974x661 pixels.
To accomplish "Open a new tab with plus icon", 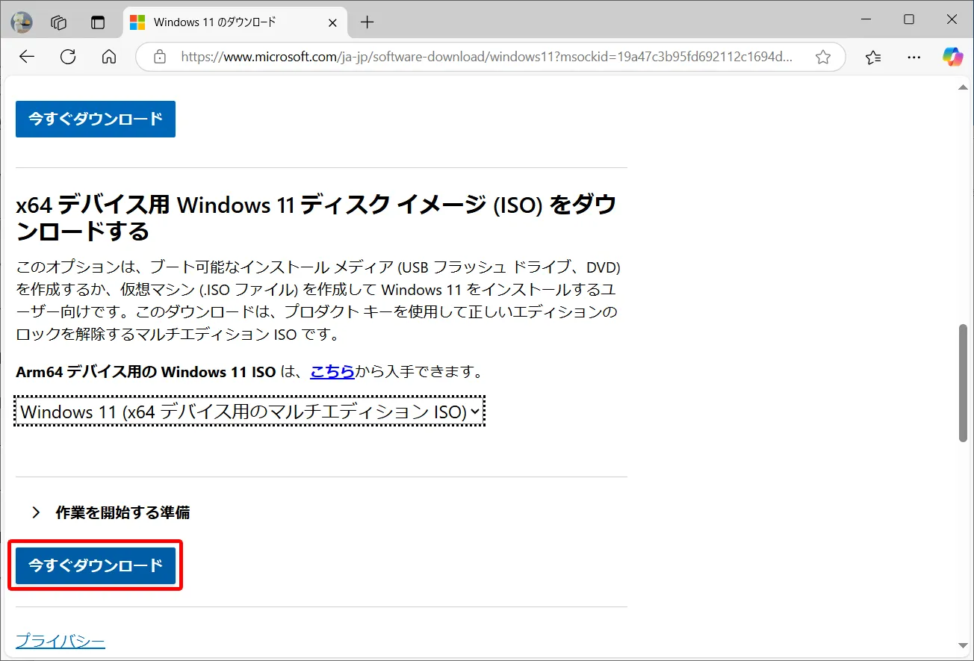I will click(x=367, y=22).
